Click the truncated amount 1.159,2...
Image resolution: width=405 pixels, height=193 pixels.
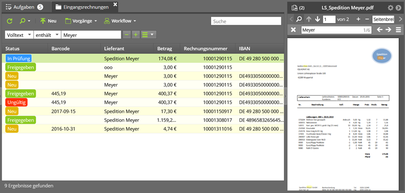point(167,120)
